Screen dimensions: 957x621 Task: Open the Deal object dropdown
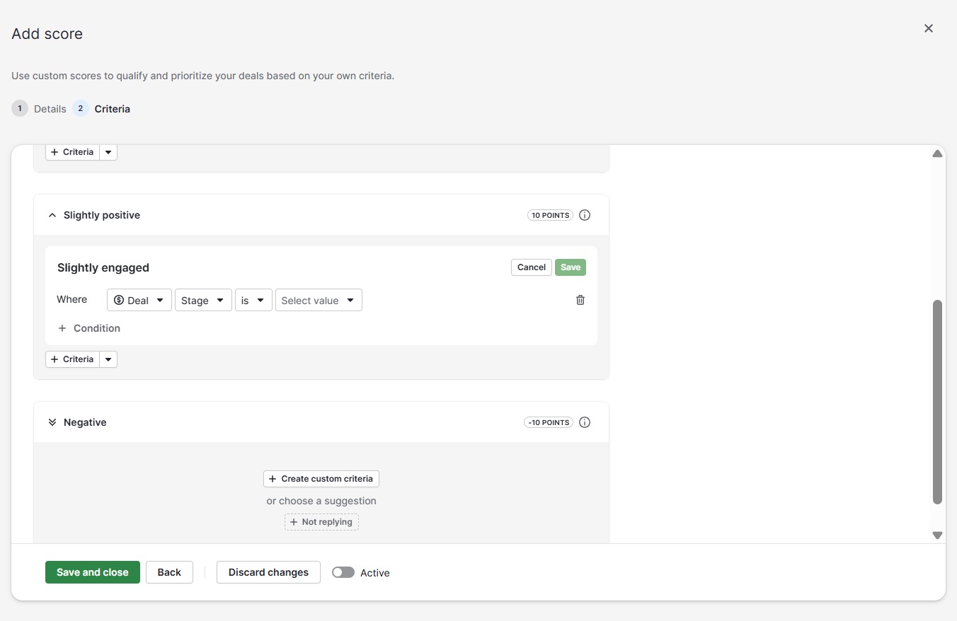pyautogui.click(x=139, y=301)
